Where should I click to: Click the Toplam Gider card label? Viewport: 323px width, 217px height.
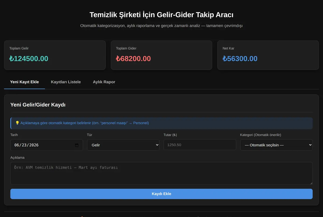(126, 48)
